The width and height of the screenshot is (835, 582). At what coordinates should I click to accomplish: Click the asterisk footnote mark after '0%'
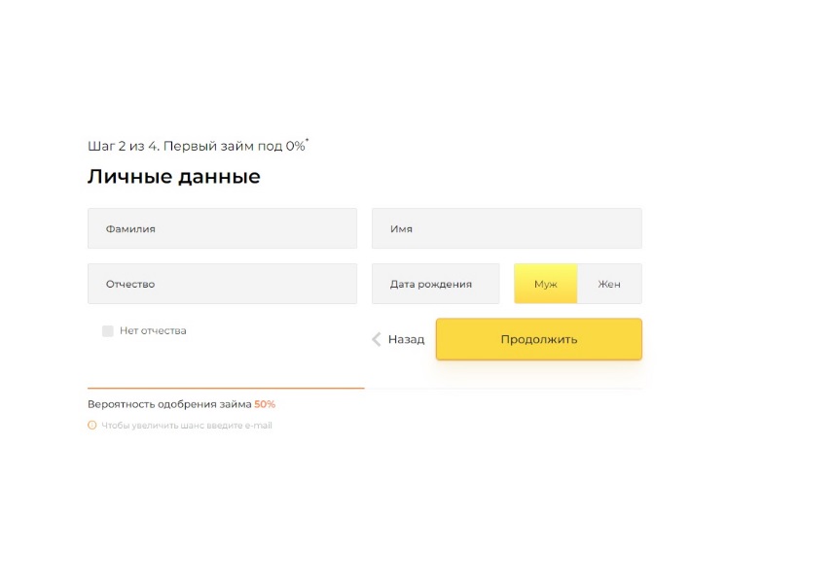(308, 141)
